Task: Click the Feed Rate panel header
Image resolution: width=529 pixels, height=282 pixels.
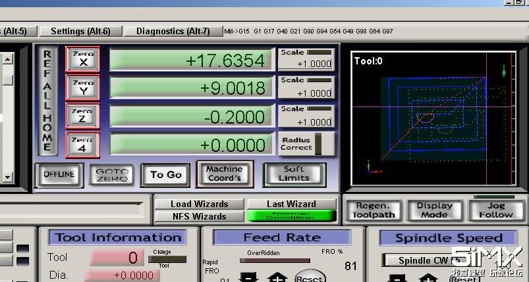Action: point(282,237)
